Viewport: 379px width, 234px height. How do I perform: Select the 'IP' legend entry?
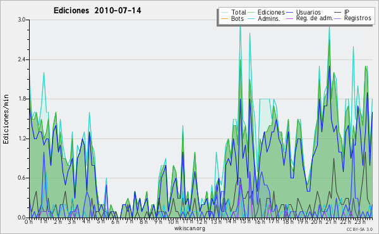tap(347, 12)
